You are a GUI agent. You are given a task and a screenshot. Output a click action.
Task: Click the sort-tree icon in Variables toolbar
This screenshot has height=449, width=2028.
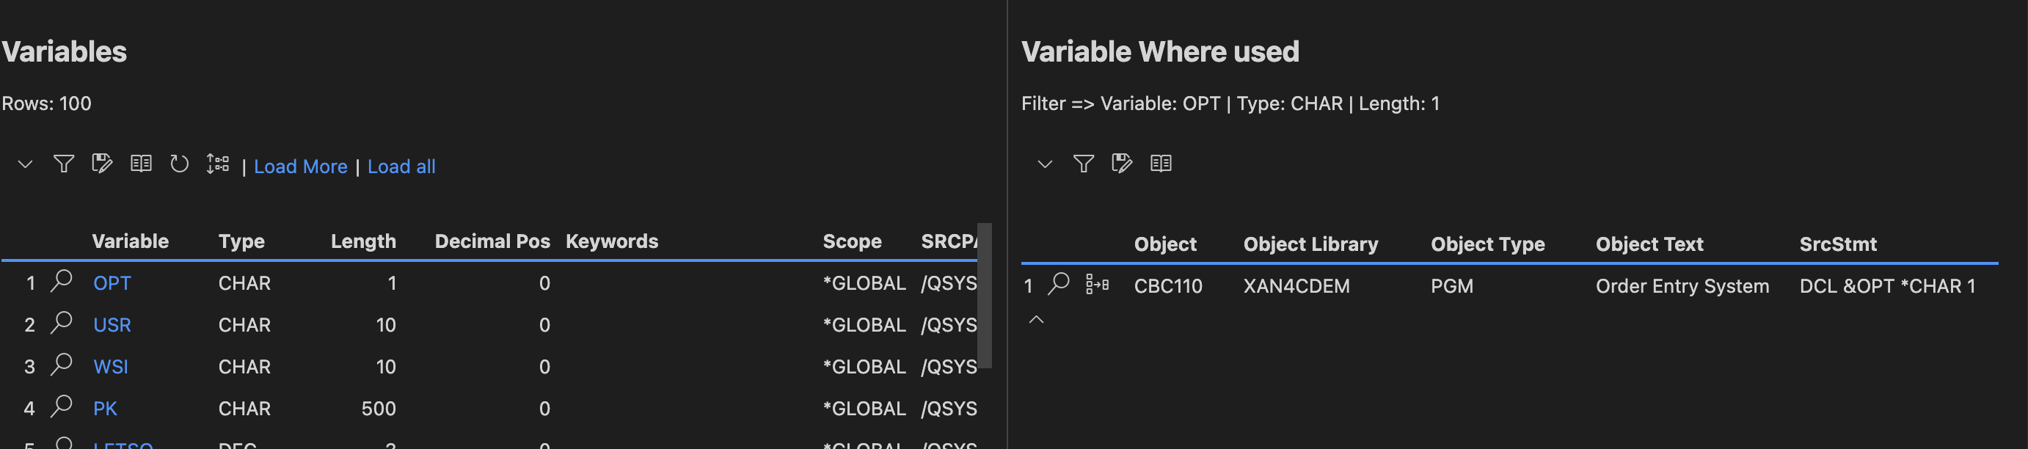coord(217,164)
